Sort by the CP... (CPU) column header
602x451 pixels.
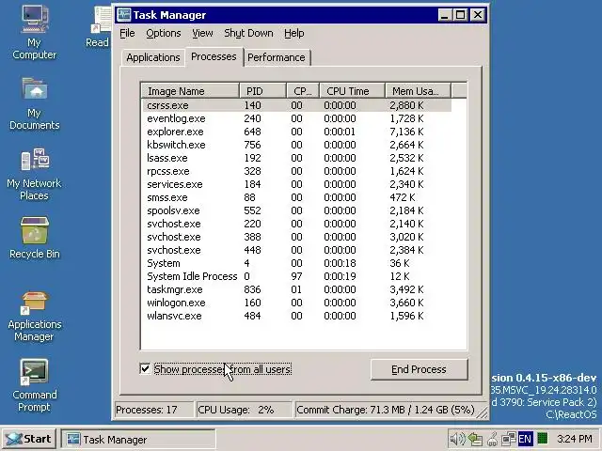(x=303, y=91)
